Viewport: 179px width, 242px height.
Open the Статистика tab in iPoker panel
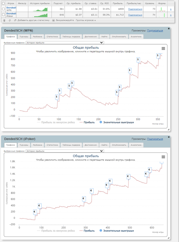pos(52,145)
